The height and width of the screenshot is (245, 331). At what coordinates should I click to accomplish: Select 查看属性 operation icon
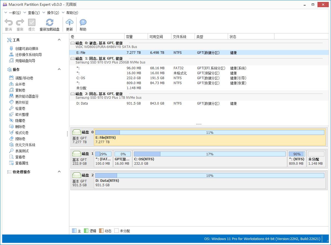tap(11, 163)
